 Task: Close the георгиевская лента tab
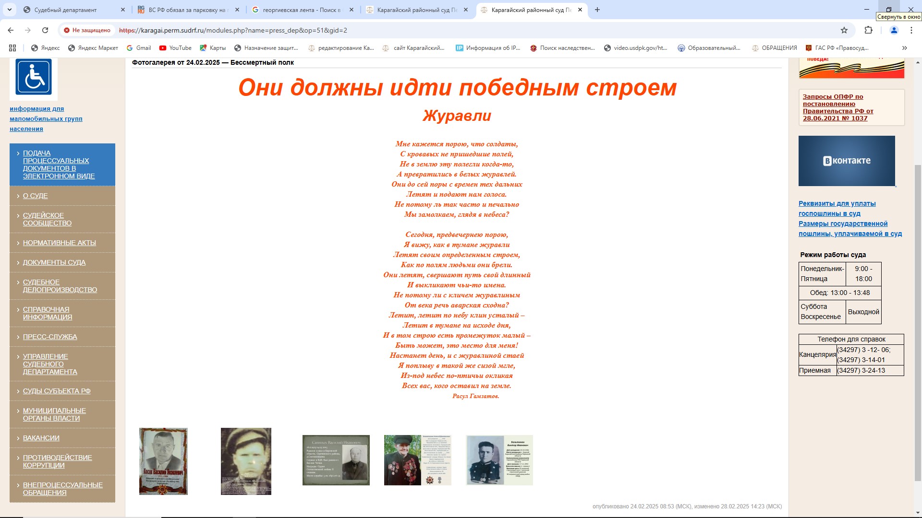coord(352,10)
